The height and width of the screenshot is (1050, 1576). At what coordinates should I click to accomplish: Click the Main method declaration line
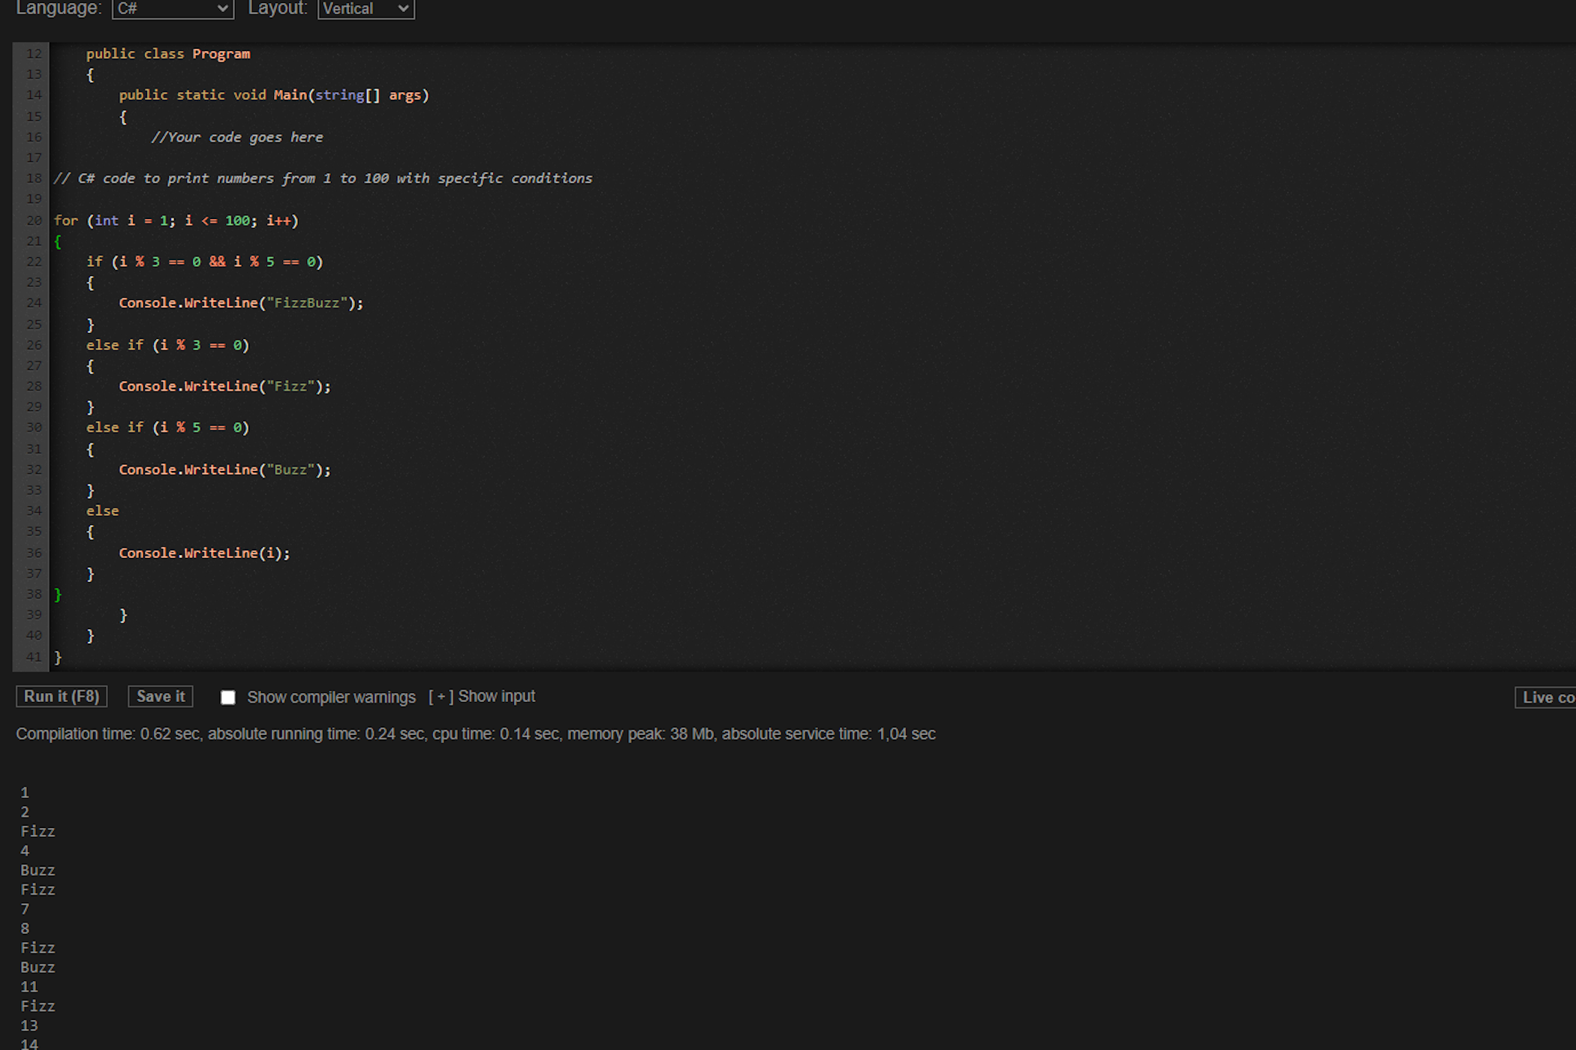(x=273, y=95)
